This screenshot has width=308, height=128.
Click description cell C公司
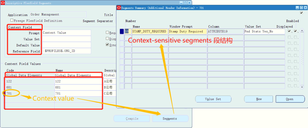(x=110, y=93)
